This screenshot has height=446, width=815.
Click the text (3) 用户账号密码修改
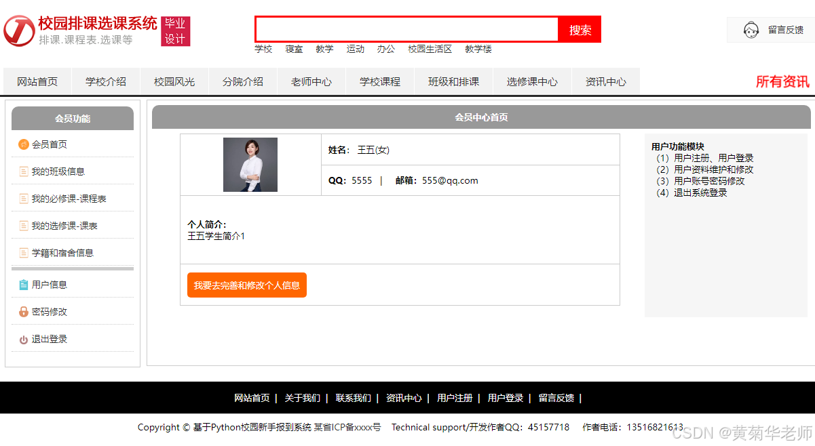700,181
